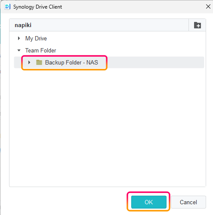Dismiss the dialog with the Cancel button
This screenshot has width=213, height=215.
[188, 202]
